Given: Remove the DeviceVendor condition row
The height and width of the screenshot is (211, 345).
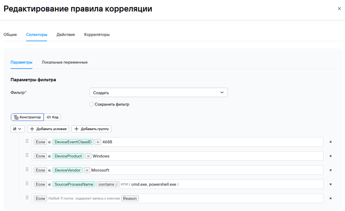Looking at the screenshot, I should [330, 170].
